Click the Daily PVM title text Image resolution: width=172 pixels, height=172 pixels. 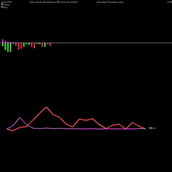click(x=7, y=2)
